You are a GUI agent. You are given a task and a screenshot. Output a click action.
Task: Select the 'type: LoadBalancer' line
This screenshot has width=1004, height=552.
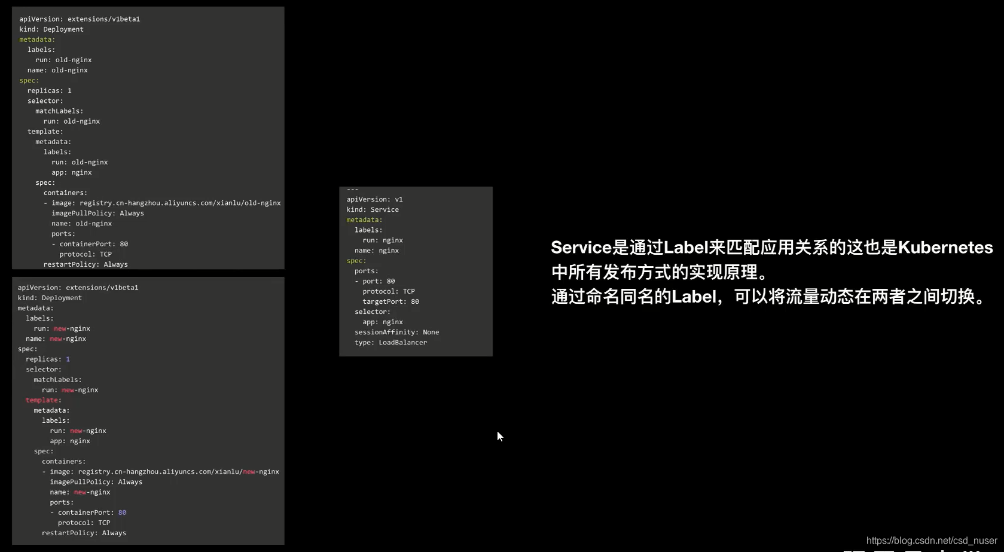click(390, 342)
